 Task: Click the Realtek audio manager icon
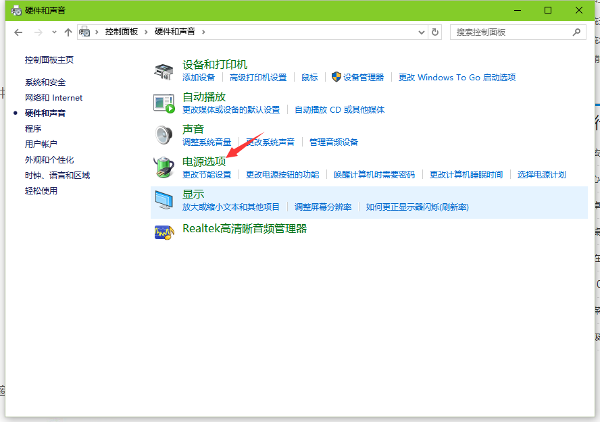pos(164,232)
